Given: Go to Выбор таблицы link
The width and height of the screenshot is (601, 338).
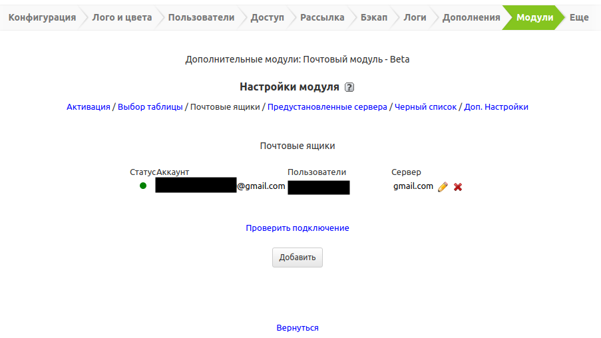Looking at the screenshot, I should click(x=150, y=106).
